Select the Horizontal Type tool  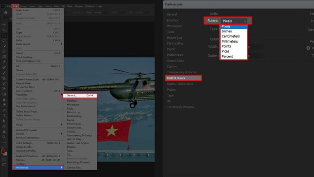[x=4, y=115]
